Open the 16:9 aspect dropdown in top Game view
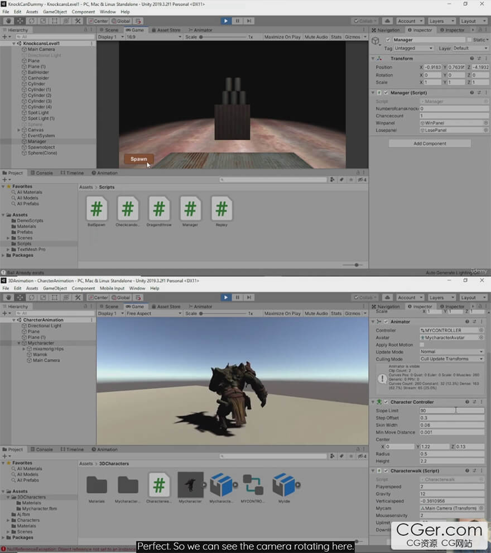491x553 pixels. click(x=153, y=37)
